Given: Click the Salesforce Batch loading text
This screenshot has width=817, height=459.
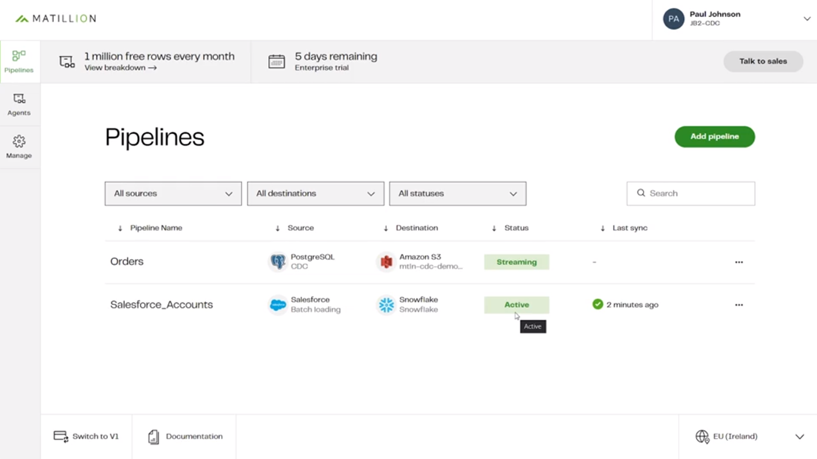Looking at the screenshot, I should pyautogui.click(x=316, y=304).
